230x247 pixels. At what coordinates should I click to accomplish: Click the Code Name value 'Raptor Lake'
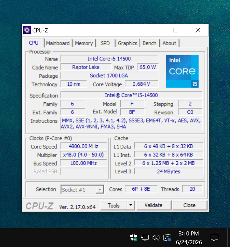86,67
